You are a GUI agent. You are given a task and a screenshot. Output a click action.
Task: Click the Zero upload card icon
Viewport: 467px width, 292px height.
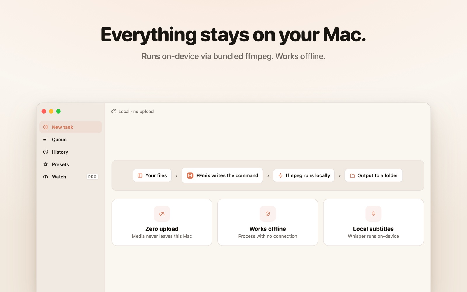[162, 214]
